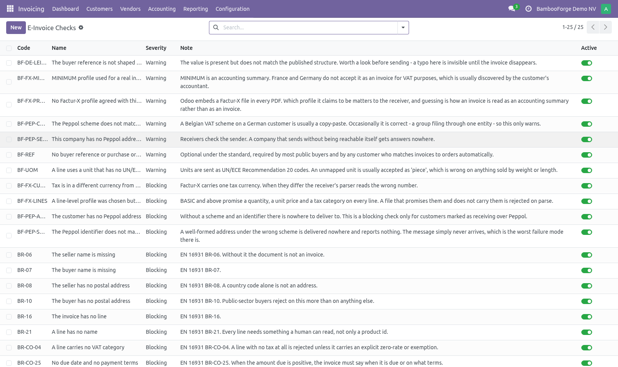Focus the Search input field
The image size is (618, 367).
tap(309, 27)
